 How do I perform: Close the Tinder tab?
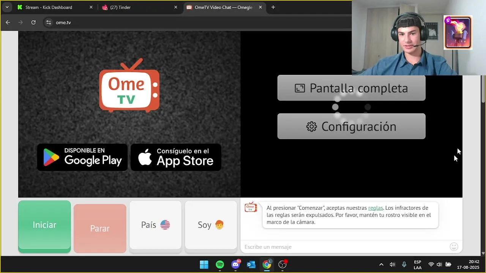[x=175, y=7]
